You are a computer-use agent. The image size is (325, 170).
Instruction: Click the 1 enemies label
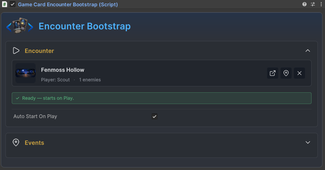pyautogui.click(x=90, y=80)
